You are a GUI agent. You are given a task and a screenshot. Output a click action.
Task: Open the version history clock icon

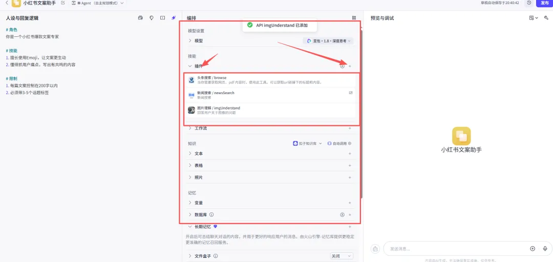coord(529,3)
